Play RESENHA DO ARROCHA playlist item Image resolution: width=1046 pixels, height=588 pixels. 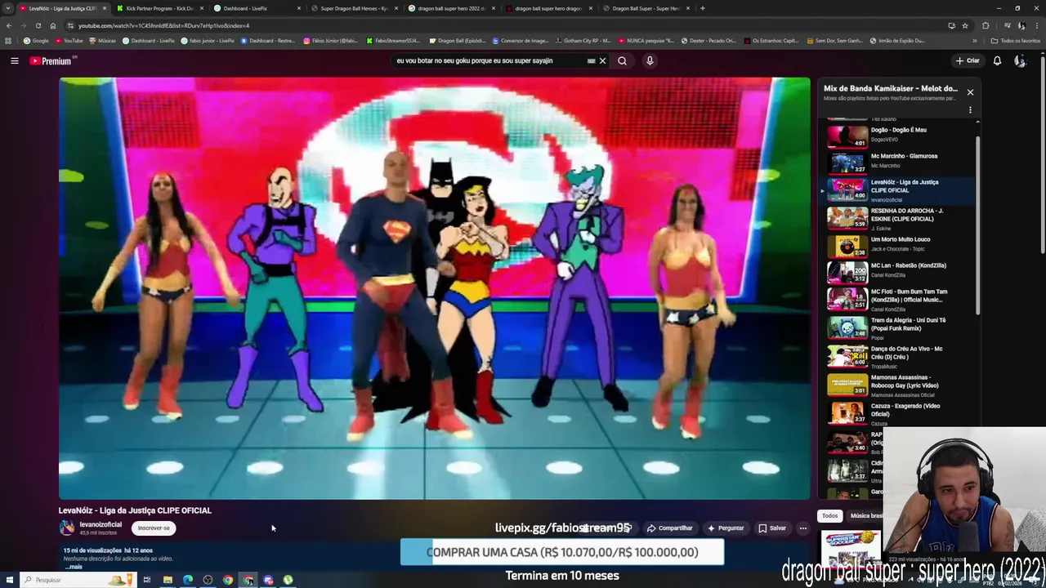pos(897,217)
